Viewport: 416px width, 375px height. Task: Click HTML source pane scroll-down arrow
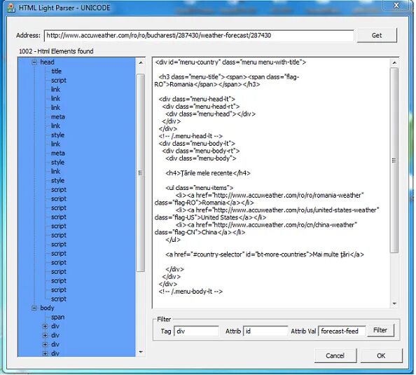[x=394, y=304]
